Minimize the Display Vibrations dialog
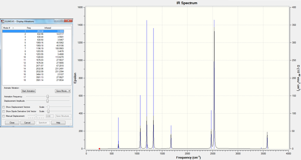Viewport: 301px width, 160px height. [57, 21]
